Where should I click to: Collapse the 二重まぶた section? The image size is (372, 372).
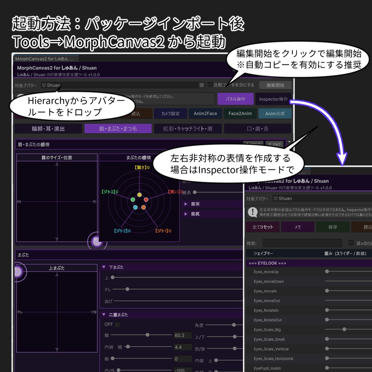coord(104,315)
